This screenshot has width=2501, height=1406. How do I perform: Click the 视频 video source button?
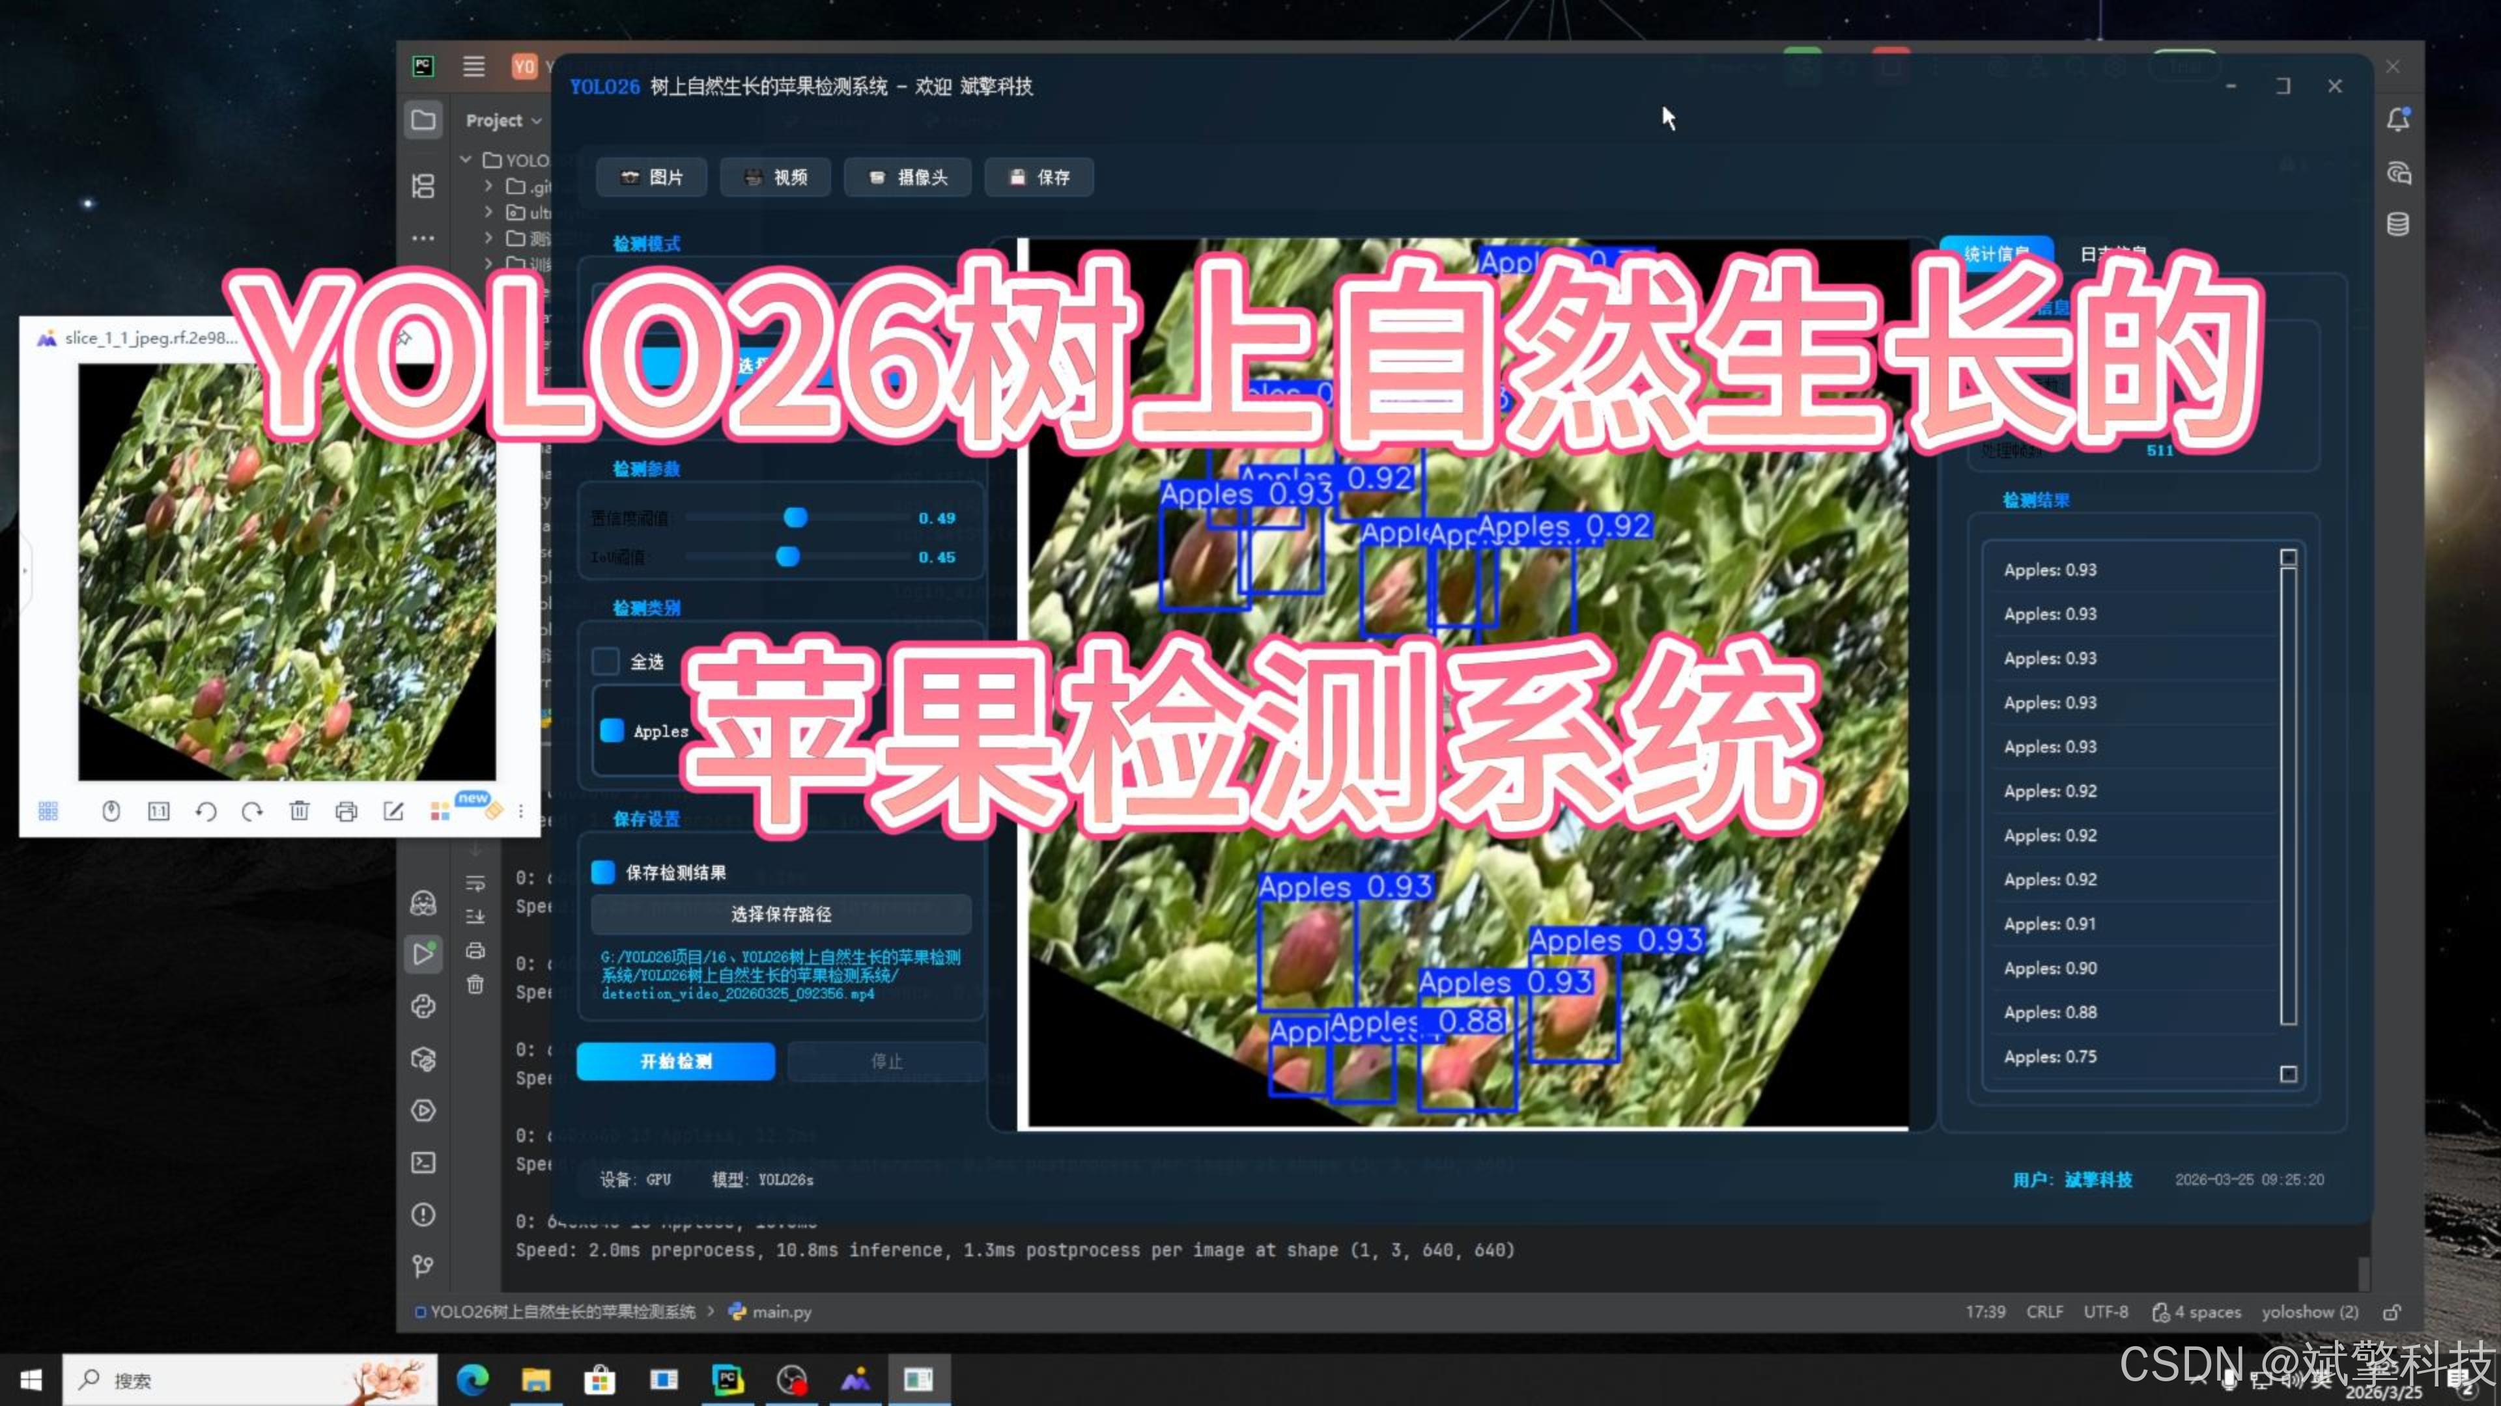[x=775, y=178]
